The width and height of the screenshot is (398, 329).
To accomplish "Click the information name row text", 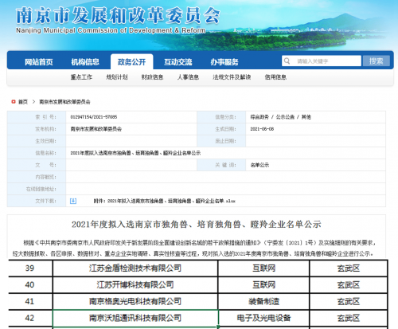I will 135,153.
